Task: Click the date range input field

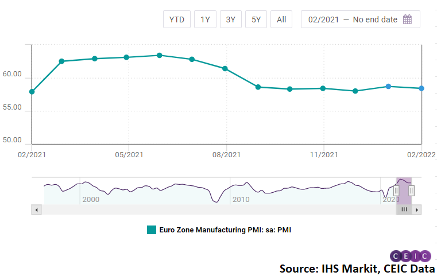Action: (353, 20)
